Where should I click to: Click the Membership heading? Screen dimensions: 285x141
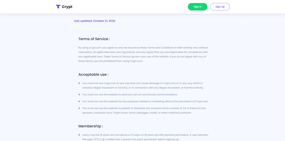point(90,126)
